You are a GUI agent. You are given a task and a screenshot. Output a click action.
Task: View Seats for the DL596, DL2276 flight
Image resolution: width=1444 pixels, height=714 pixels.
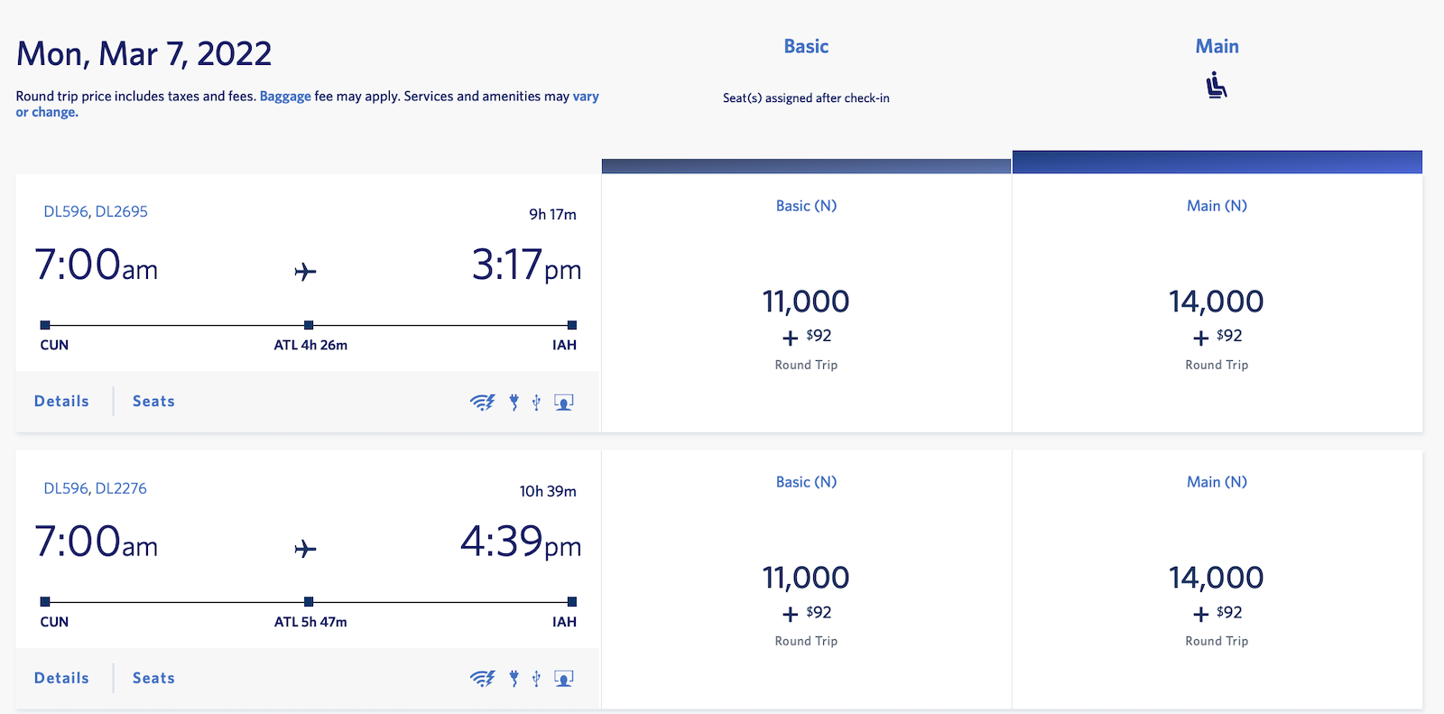pos(153,678)
